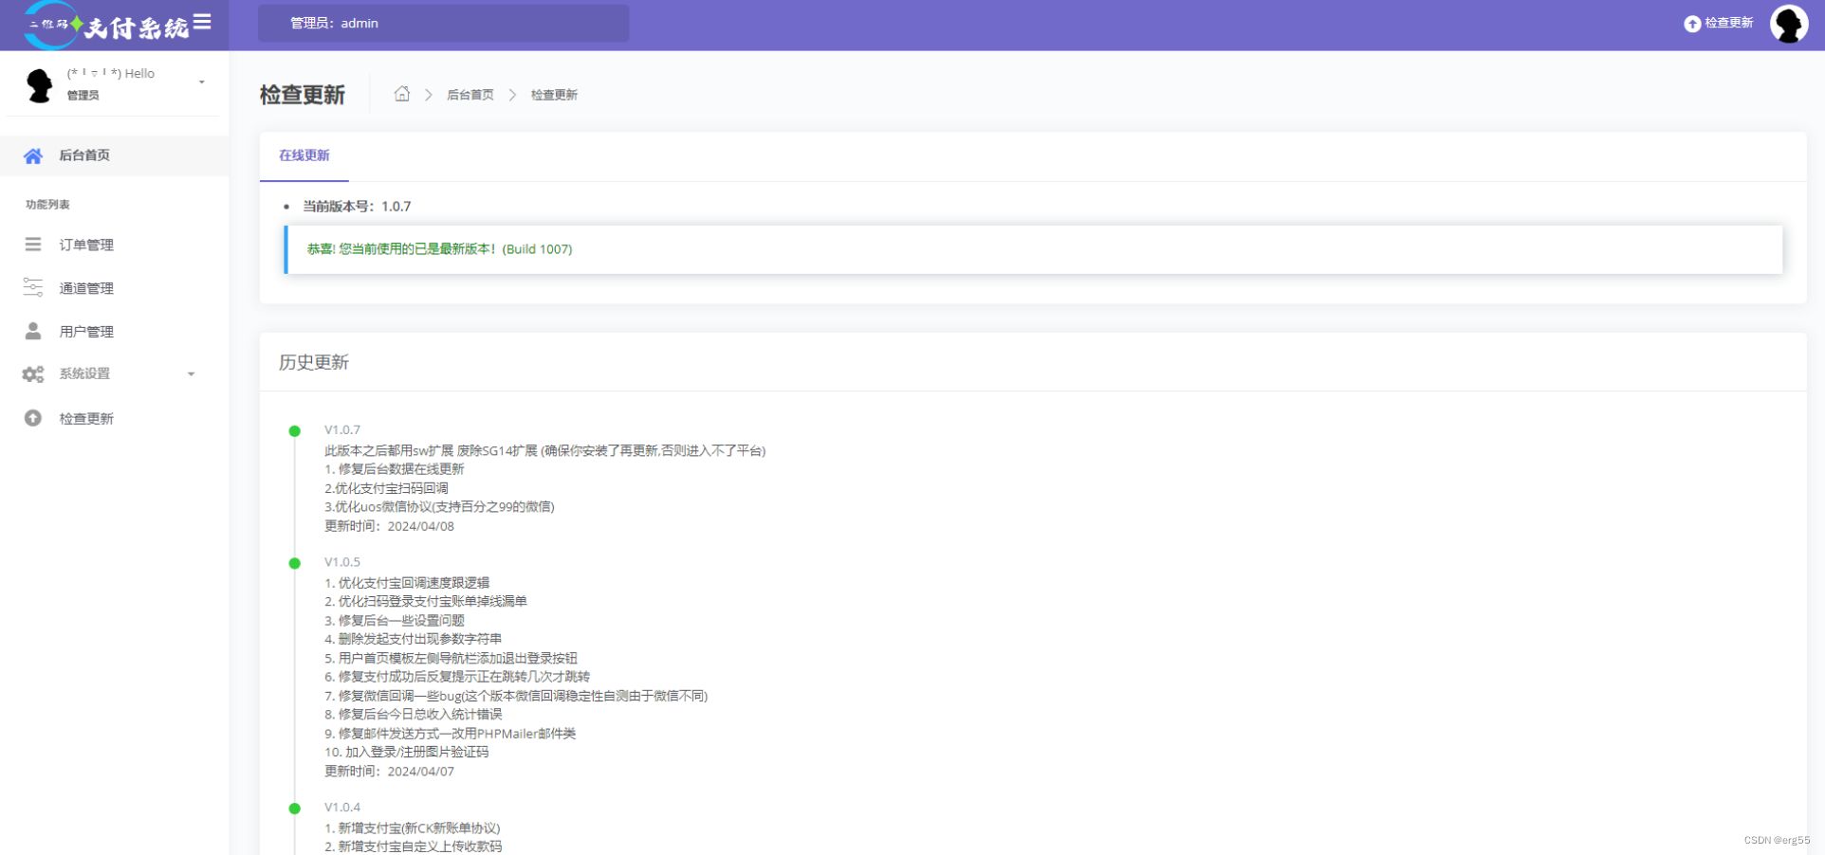This screenshot has width=1825, height=855.
Task: Expand the 系统设置 submenu chevron
Action: click(x=193, y=374)
